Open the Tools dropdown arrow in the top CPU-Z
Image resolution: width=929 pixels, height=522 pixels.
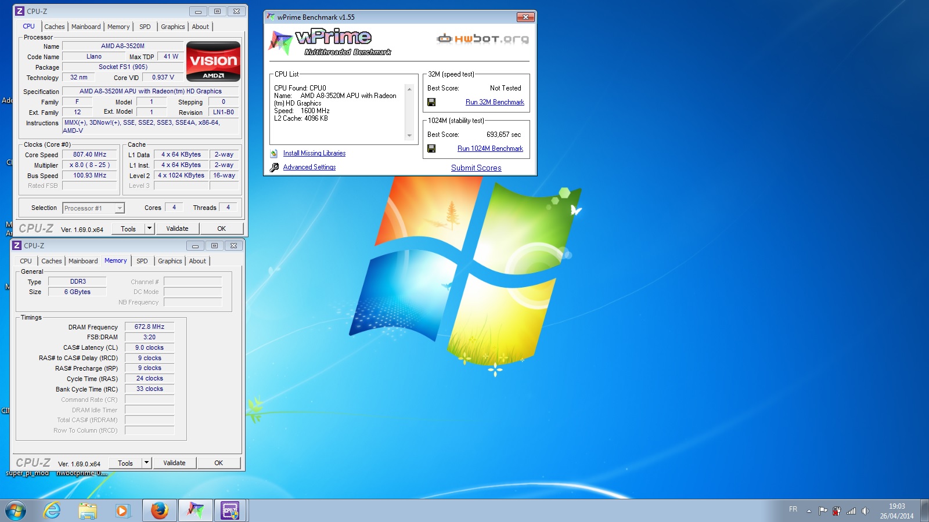click(x=149, y=229)
